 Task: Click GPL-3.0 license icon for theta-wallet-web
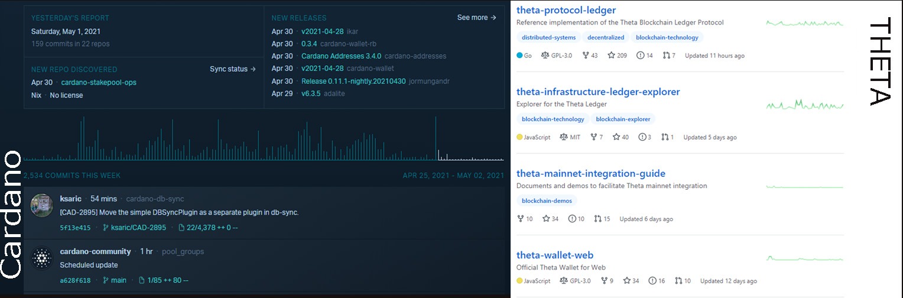(x=564, y=281)
